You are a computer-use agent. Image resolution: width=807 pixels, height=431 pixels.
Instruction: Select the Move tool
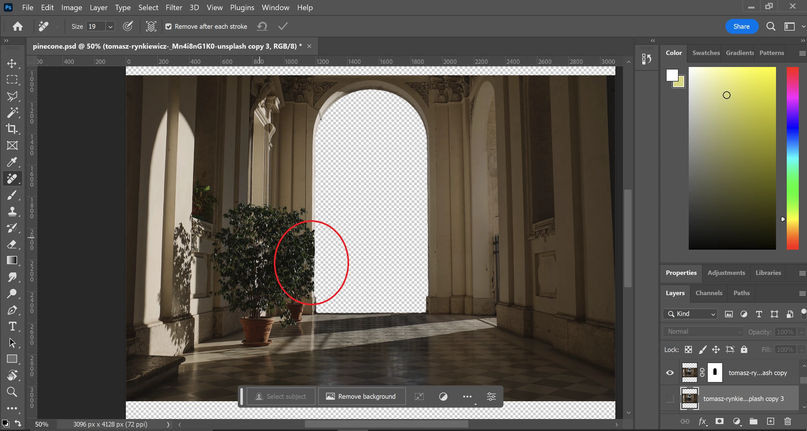(12, 63)
